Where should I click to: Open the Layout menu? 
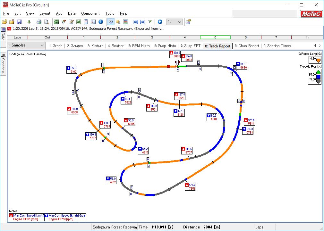(x=45, y=13)
